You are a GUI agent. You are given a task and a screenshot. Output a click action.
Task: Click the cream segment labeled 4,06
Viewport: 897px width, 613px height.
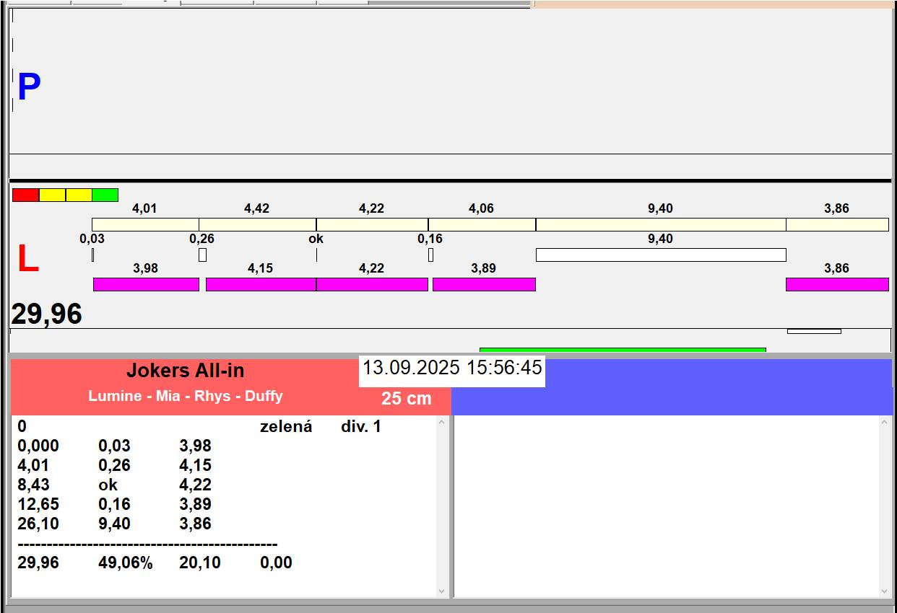click(482, 224)
